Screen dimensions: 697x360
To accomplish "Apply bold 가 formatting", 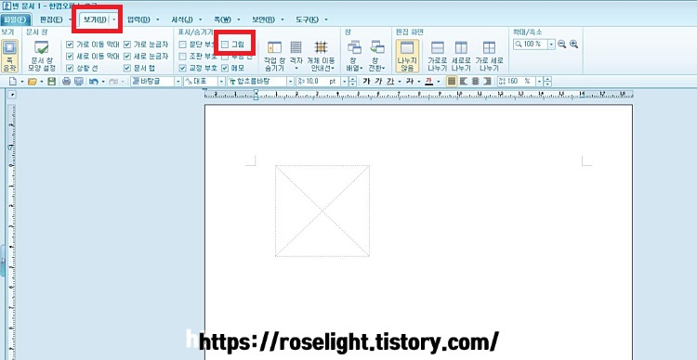I will coord(366,82).
